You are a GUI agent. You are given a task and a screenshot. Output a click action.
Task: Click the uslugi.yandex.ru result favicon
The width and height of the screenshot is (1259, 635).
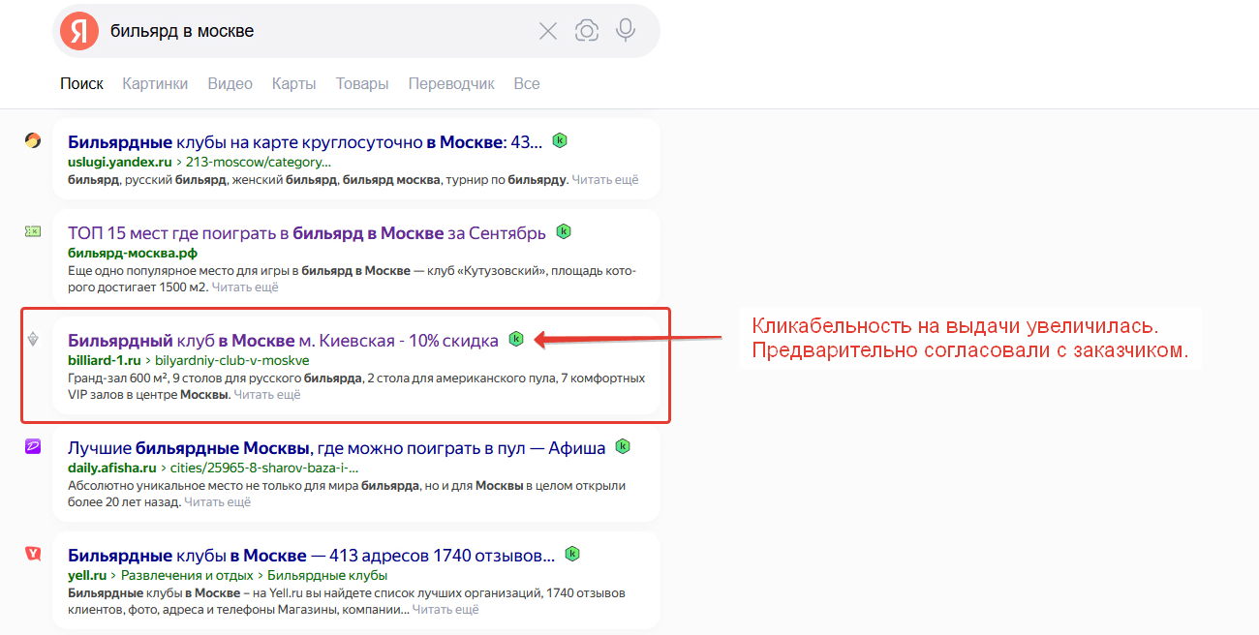click(33, 140)
